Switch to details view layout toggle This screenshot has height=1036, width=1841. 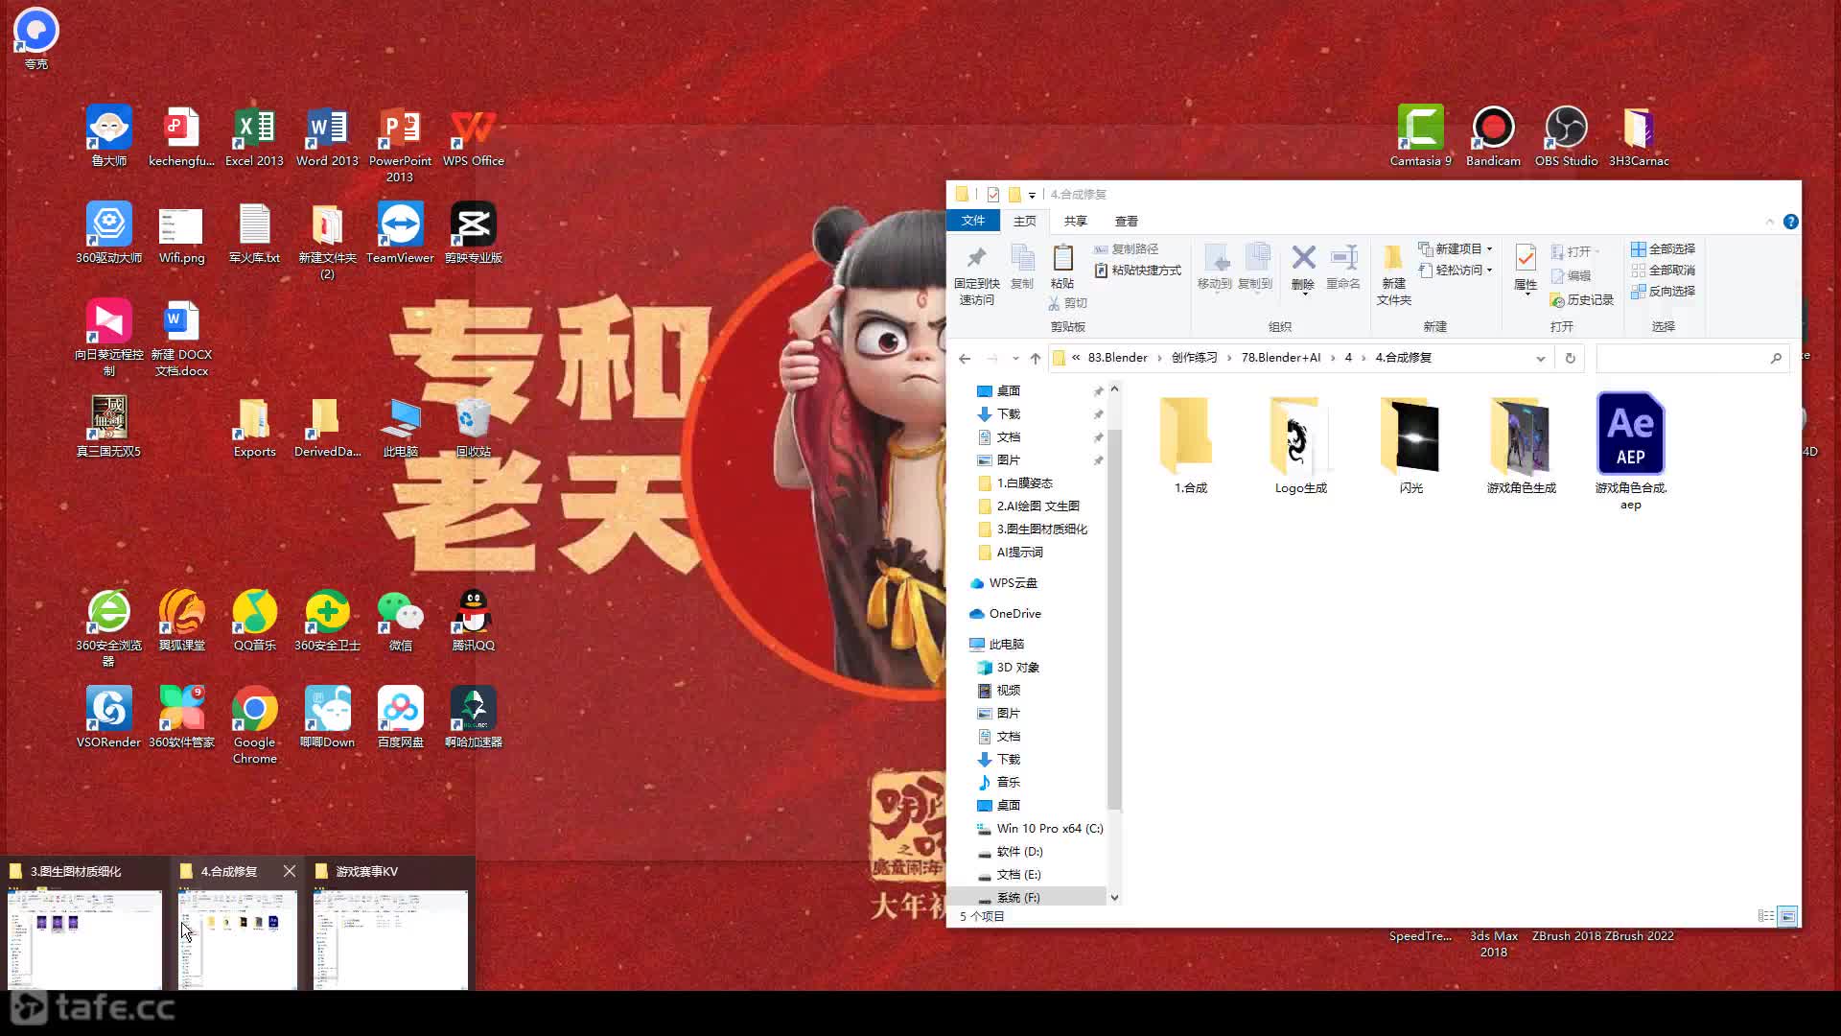point(1766,916)
